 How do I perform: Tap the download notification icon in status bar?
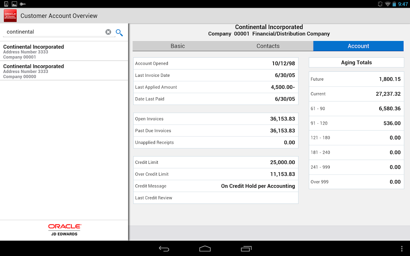(x=6, y=4)
